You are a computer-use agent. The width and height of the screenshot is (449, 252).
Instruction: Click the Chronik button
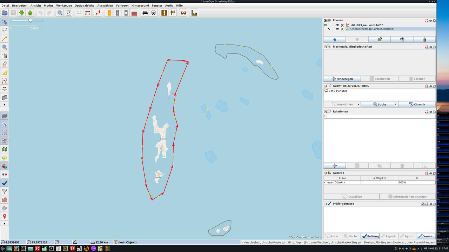coord(417,104)
